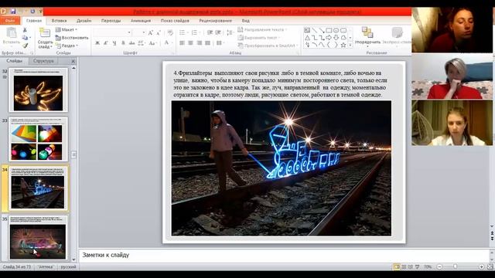Click the Increase Font Size icon
This screenshot has height=278, width=495.
[151, 32]
